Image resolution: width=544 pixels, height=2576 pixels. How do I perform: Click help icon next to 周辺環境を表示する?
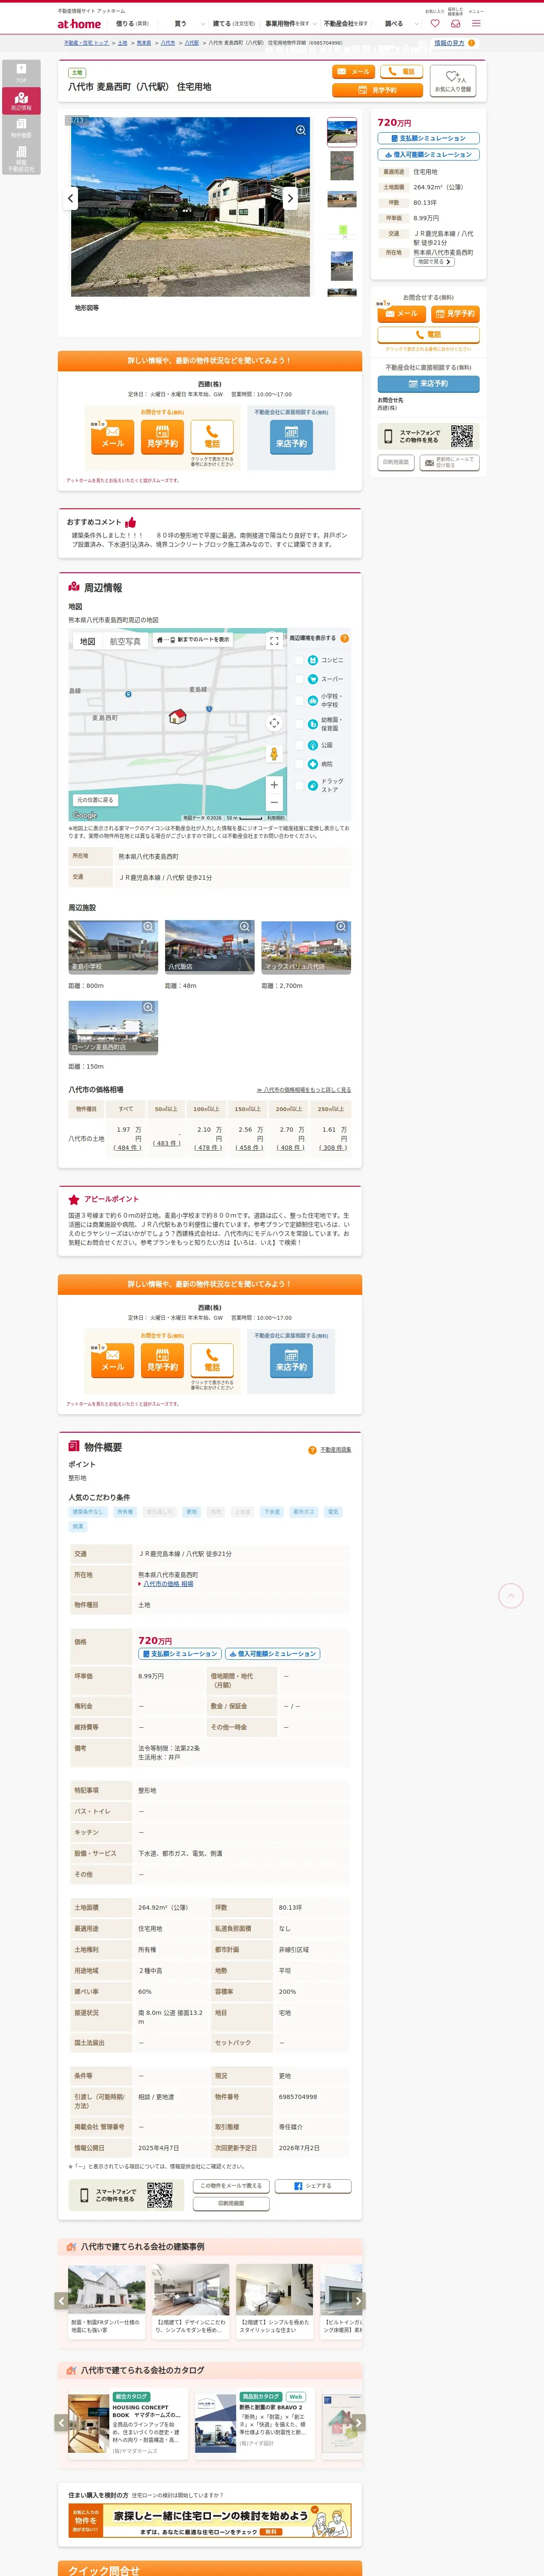344,638
